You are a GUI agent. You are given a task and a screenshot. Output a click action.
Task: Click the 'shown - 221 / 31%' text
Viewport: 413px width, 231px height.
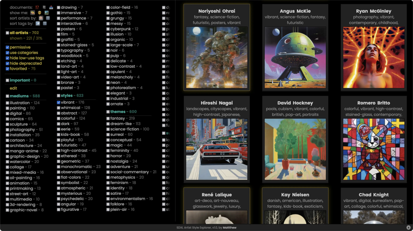click(26, 38)
